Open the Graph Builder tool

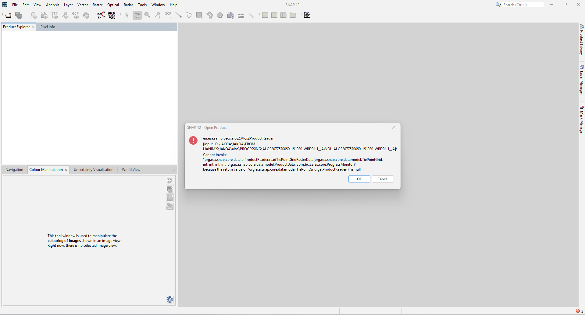click(x=101, y=15)
